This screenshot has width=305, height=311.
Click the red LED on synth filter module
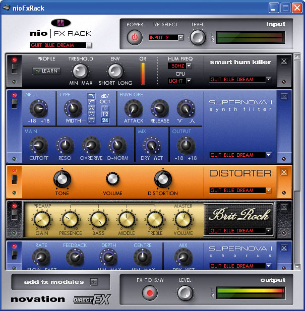14,95
